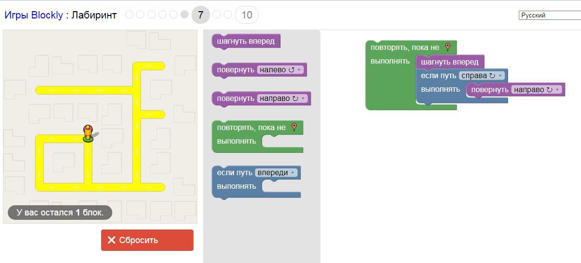Open the 'налево' direction dropdown in the toolbox
The width and height of the screenshot is (581, 263).
point(280,70)
